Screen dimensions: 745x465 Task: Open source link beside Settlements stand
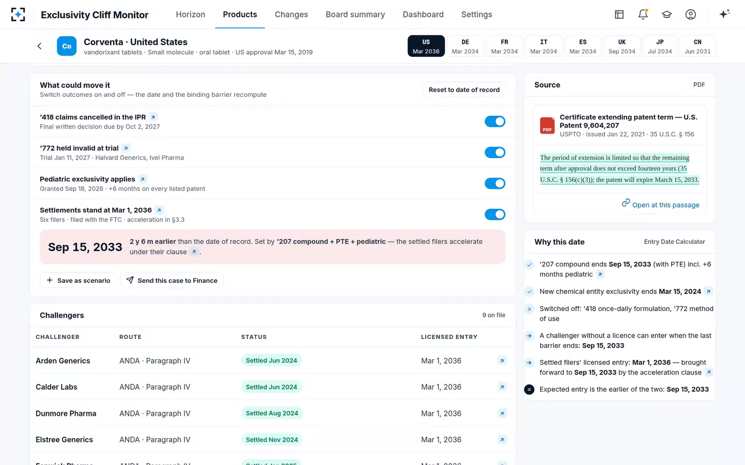coord(159,210)
